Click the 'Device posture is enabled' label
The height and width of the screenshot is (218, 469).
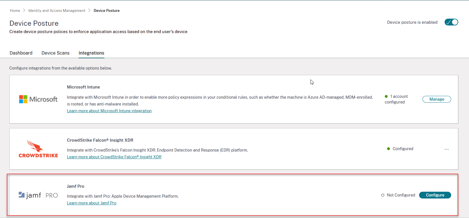coord(412,22)
